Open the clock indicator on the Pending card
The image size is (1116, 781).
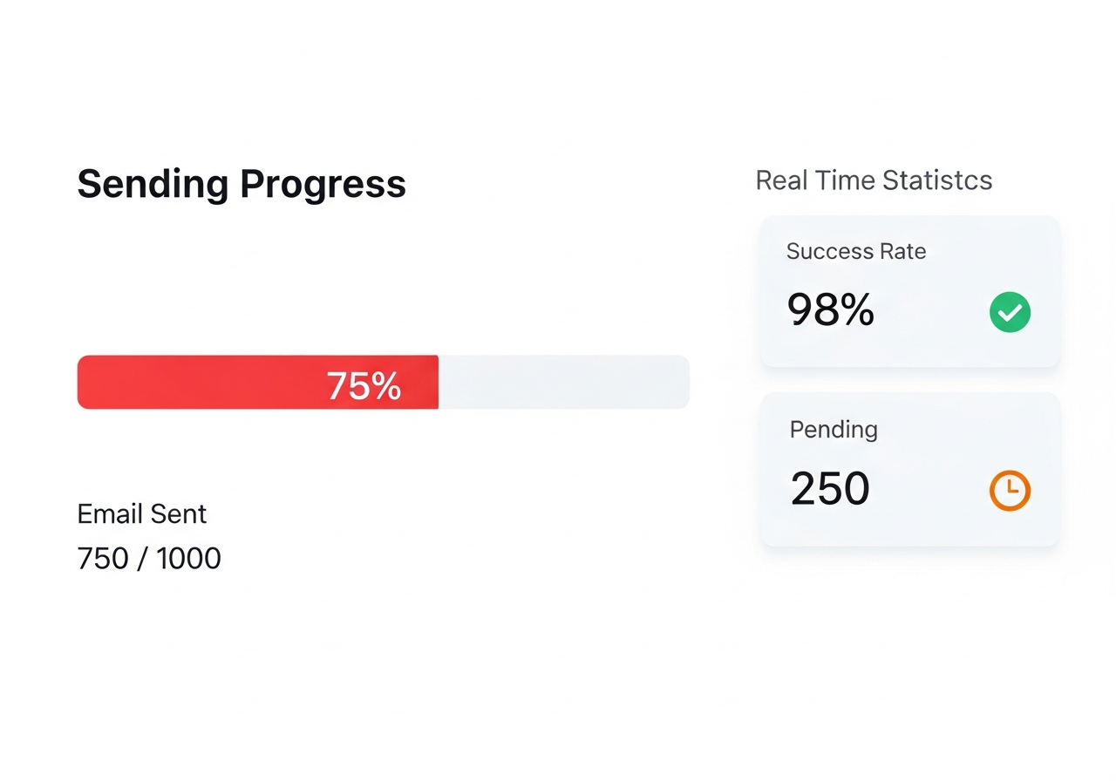pos(1010,490)
